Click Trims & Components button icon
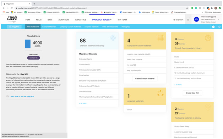Viewport: 223px width, 139px height. point(208,38)
